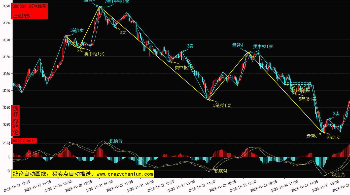Select the '2023-11-23 10:55' time axis label
The width and height of the screenshot is (350, 195).
pyautogui.click(x=223, y=186)
